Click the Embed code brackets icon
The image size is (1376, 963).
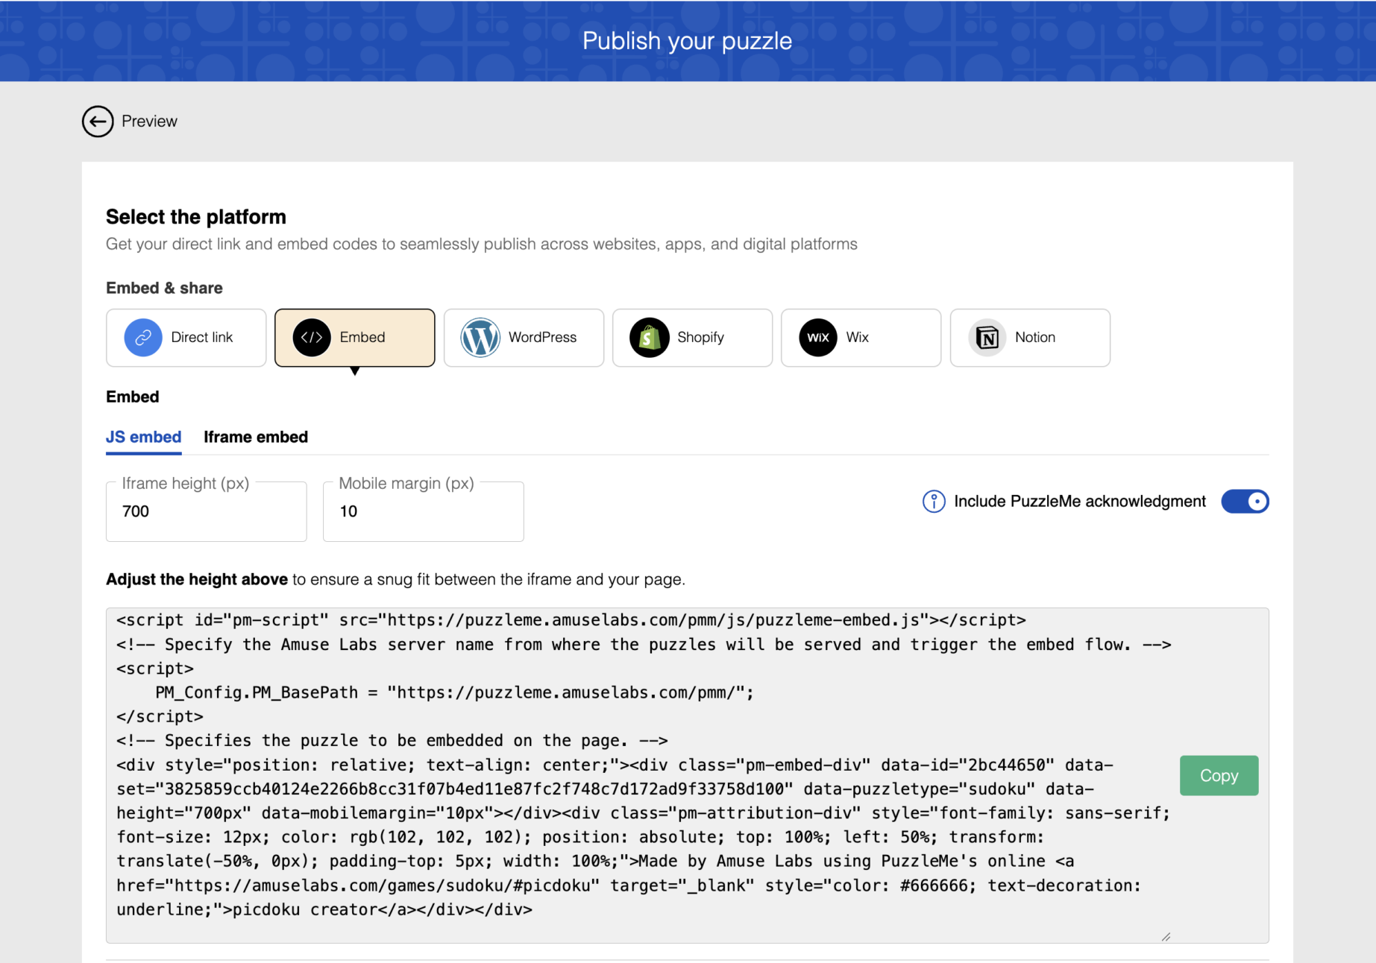[312, 338]
